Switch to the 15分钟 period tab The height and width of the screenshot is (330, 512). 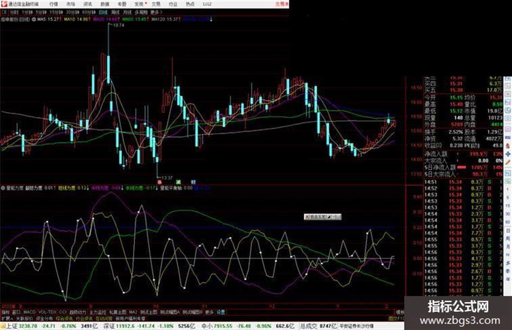tap(56, 12)
